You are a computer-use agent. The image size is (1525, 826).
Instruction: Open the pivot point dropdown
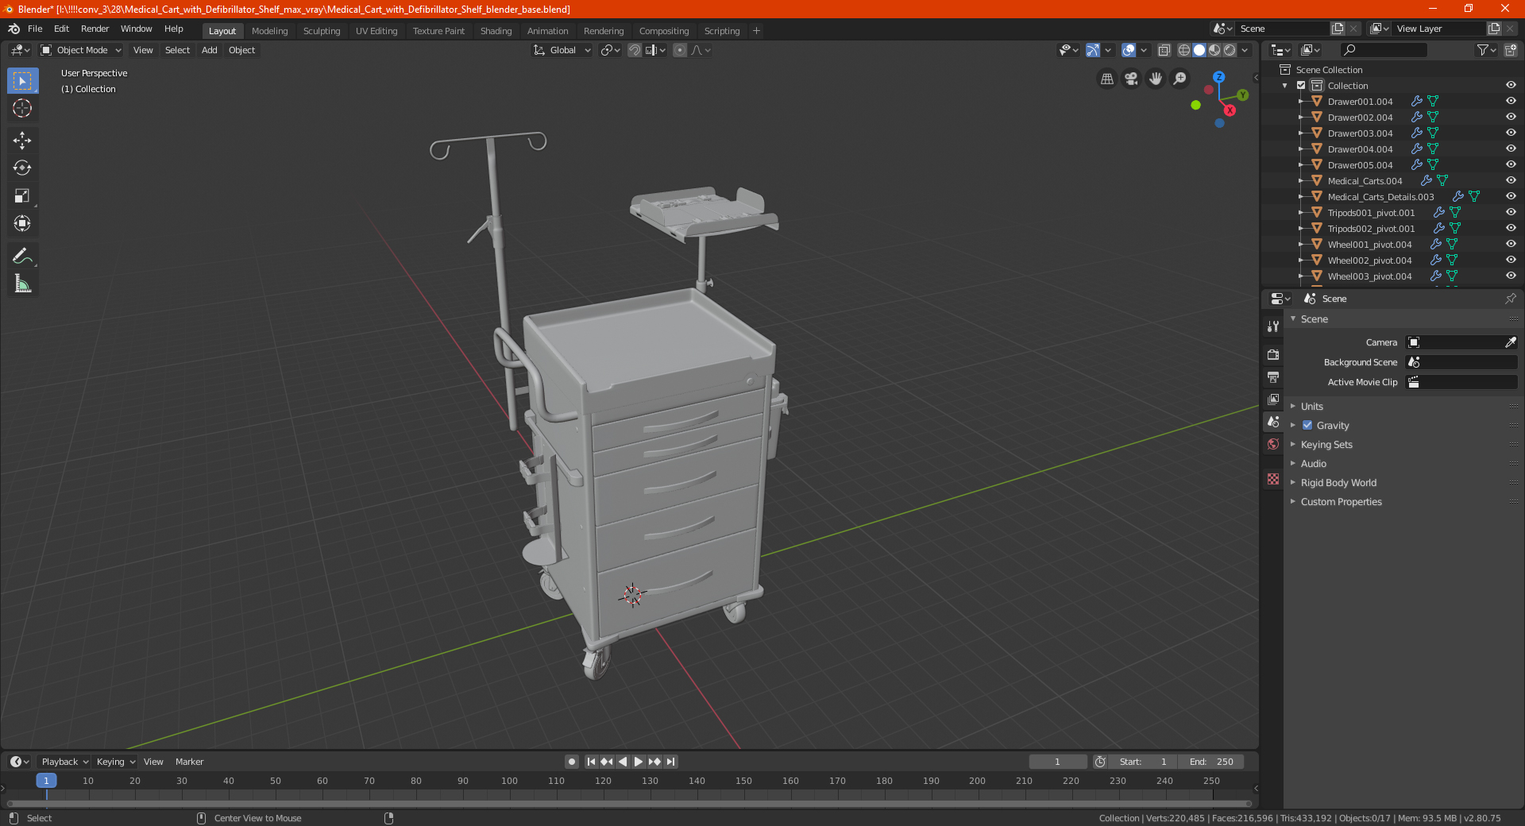click(x=610, y=50)
